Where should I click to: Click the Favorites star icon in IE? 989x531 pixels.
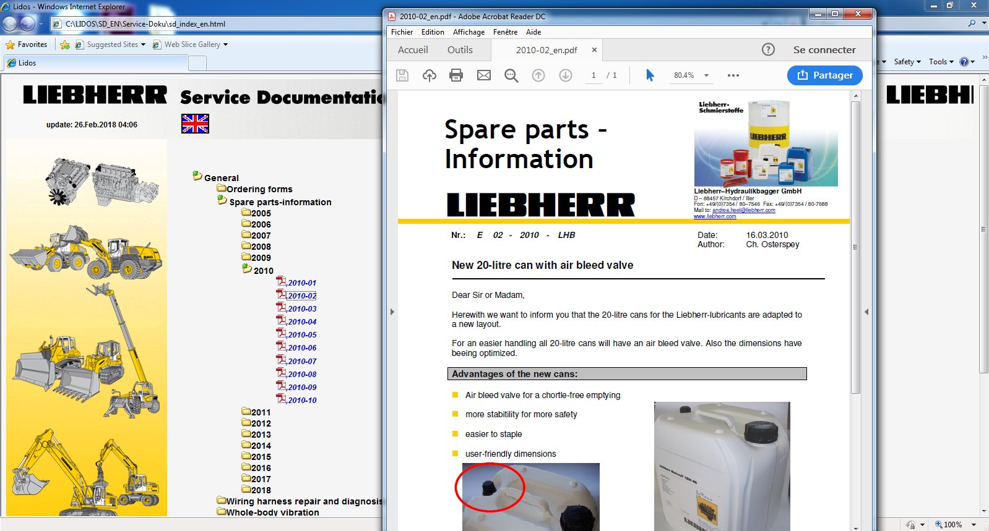(10, 45)
